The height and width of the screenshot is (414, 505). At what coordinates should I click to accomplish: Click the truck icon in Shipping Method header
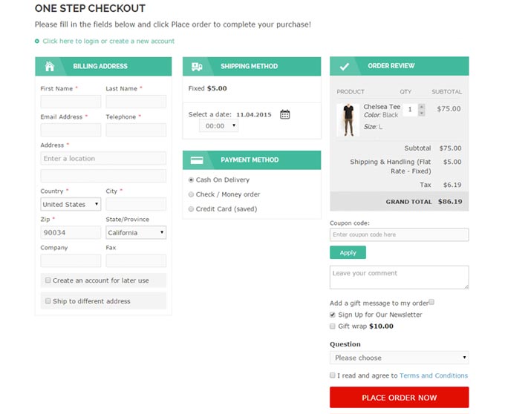coord(197,66)
